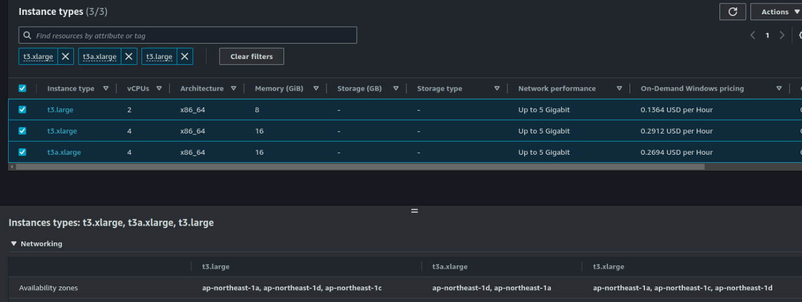Remove the t3a.xlarge filter tag
802x302 pixels.
[129, 56]
